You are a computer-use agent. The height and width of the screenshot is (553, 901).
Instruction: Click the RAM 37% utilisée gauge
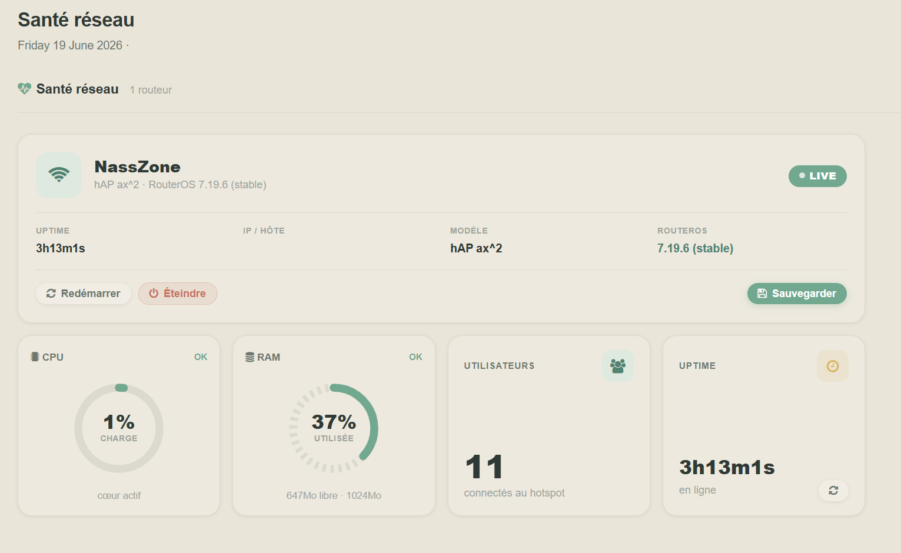click(334, 428)
